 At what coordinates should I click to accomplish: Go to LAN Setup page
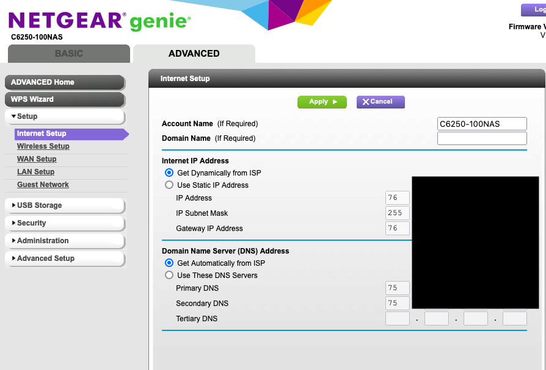pos(36,172)
